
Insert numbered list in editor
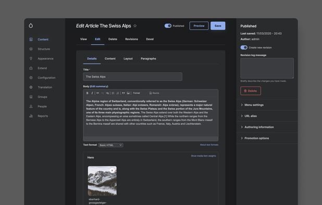click(118, 93)
